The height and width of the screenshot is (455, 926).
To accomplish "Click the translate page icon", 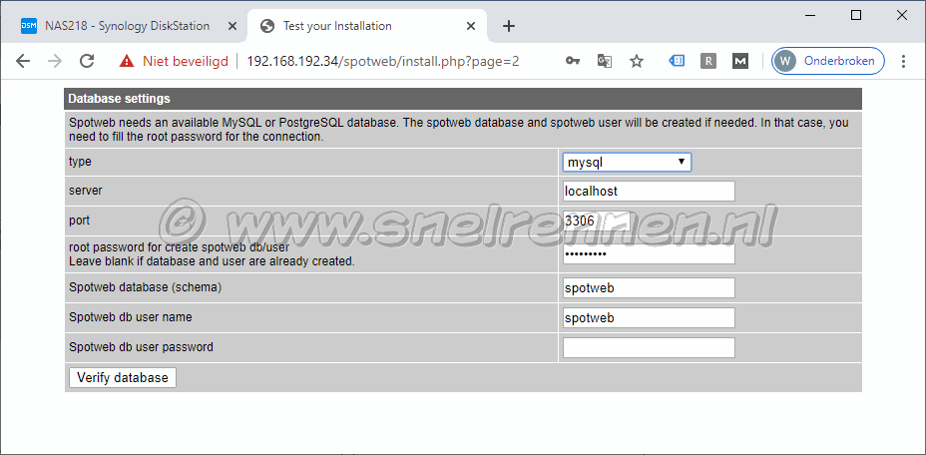I will pyautogui.click(x=604, y=61).
